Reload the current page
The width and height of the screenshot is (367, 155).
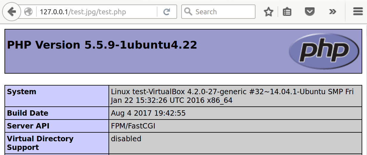[167, 12]
